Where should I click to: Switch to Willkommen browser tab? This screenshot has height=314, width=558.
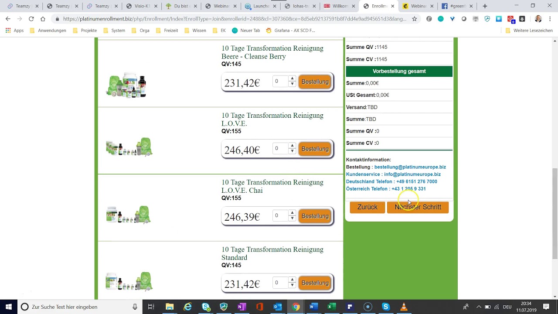point(340,6)
